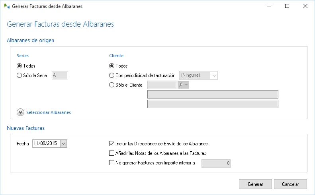Image resolution: width=315 pixels, height=195 pixels.
Task: Click the minimum importe amount field
Action: pyautogui.click(x=216, y=163)
